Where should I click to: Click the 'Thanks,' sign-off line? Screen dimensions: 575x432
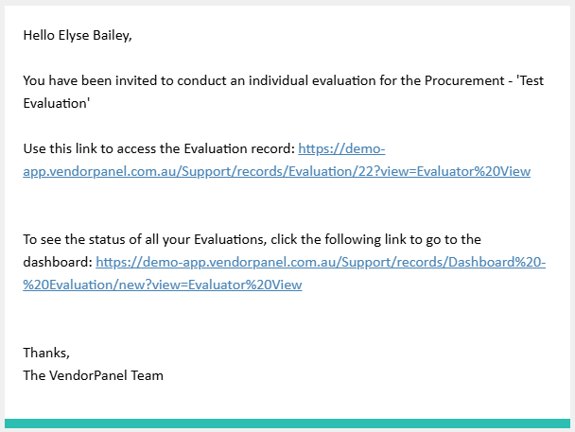46,353
